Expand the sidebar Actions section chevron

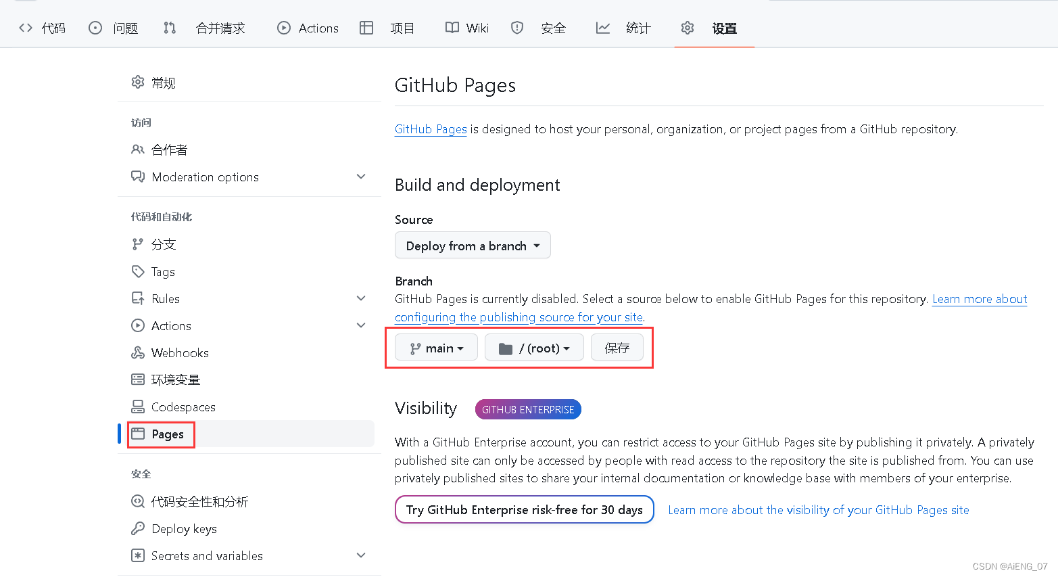[x=361, y=325]
